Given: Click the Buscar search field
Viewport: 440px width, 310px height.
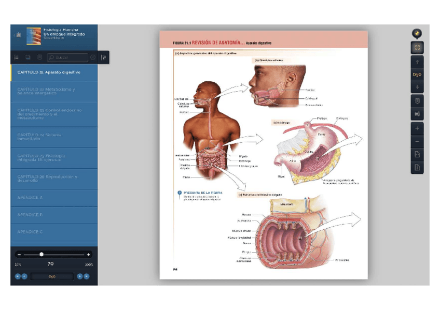Looking at the screenshot, I should (x=67, y=57).
